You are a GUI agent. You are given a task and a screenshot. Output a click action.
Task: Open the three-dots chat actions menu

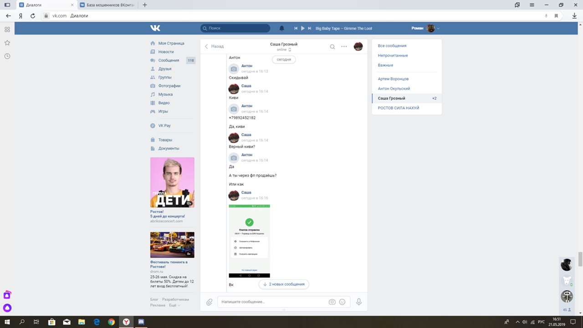point(344,46)
